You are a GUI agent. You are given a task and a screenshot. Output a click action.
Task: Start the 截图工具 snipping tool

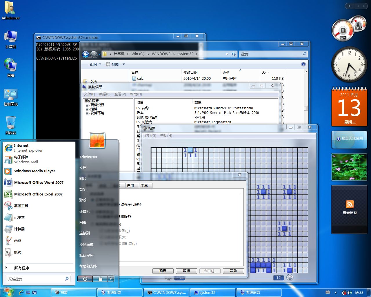39,206
